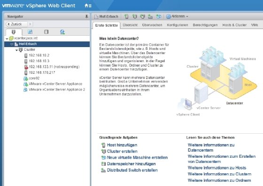The width and height of the screenshot is (263, 186).
Task: Click the fifth toolbar icon before Aktionen
Action: (x=159, y=16)
